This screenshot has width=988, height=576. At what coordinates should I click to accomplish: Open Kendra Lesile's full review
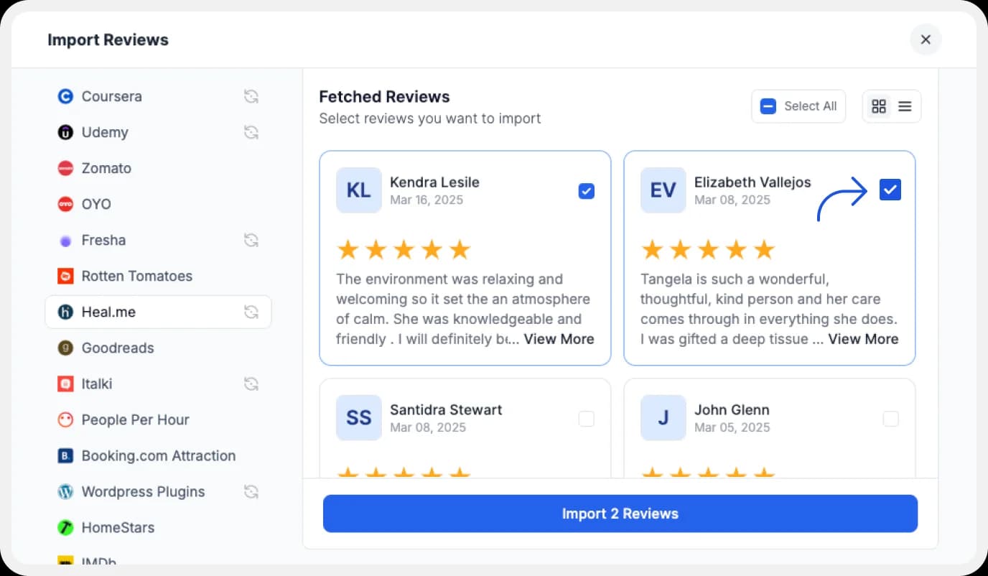[x=559, y=339]
